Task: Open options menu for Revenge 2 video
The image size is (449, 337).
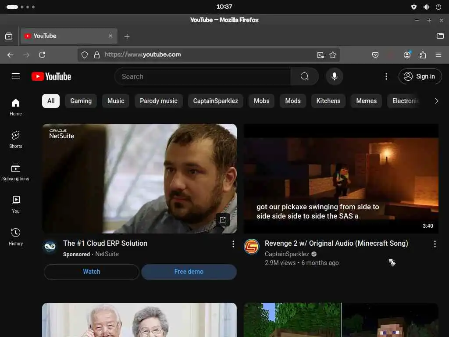Action: (435, 244)
